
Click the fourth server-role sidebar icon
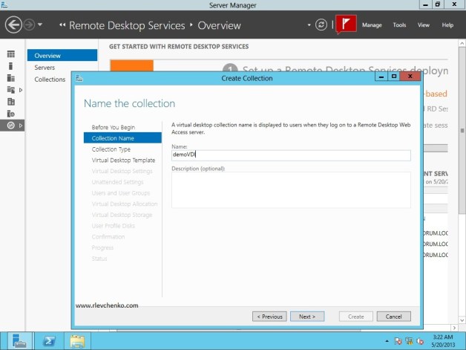coord(11,90)
